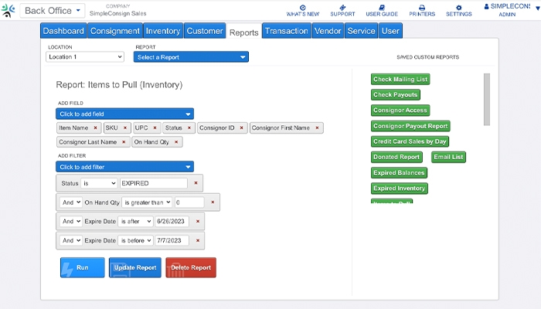Open the Consignor Payout Report saved report
The height and width of the screenshot is (309, 541).
click(410, 126)
